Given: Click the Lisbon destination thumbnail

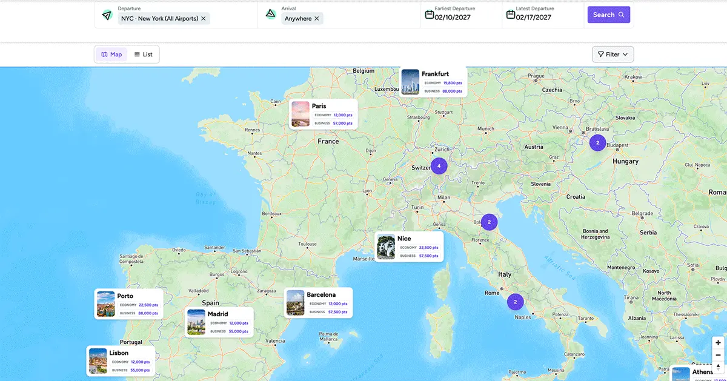Looking at the screenshot, I should [98, 361].
